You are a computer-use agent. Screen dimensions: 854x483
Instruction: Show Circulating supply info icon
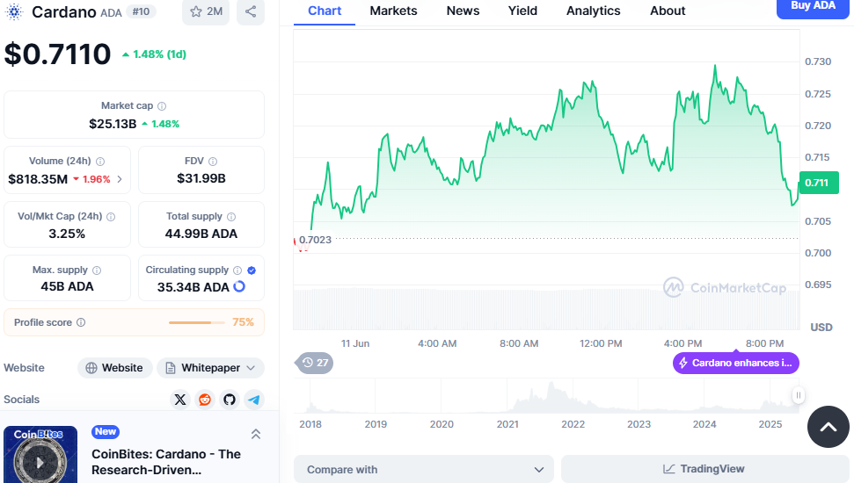[x=237, y=270]
